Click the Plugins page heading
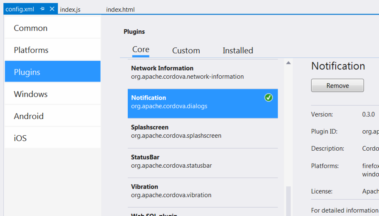 point(134,32)
